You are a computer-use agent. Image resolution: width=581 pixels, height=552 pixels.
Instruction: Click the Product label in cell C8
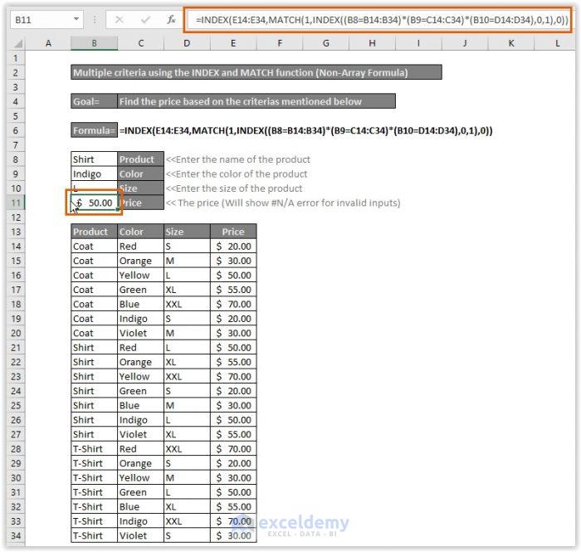click(140, 159)
